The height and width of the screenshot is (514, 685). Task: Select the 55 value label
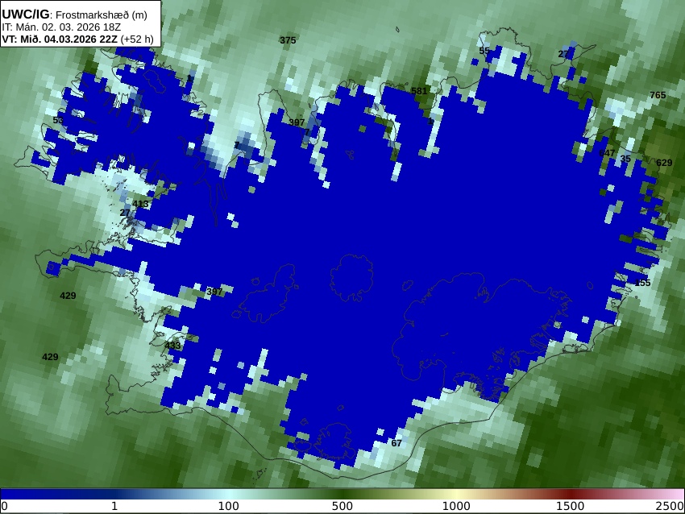(x=484, y=51)
